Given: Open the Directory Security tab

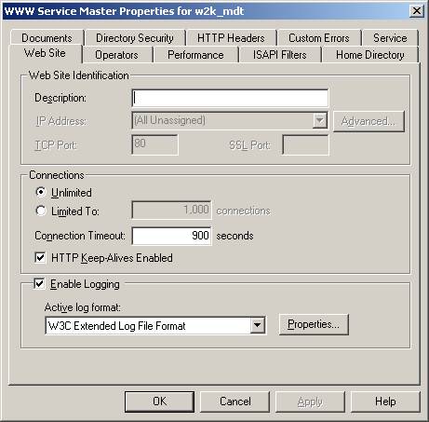Looking at the screenshot, I should [135, 38].
